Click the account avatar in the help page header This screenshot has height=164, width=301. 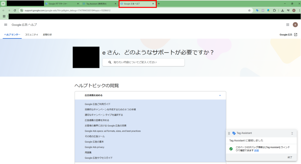pos(295,25)
